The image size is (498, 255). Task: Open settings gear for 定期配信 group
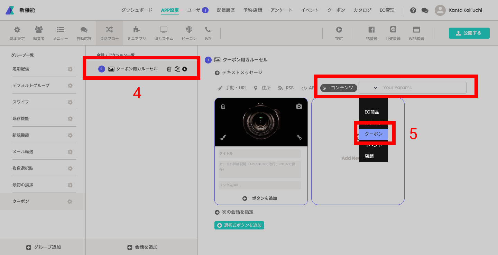pos(70,69)
